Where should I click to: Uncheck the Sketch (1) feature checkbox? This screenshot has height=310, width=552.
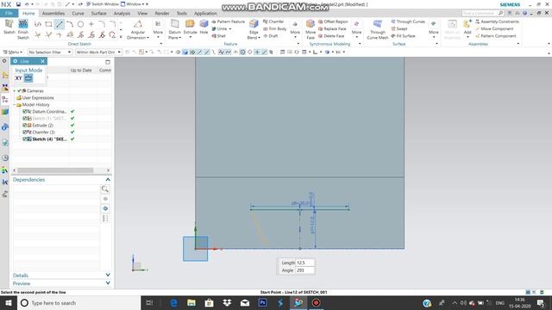tap(25, 119)
